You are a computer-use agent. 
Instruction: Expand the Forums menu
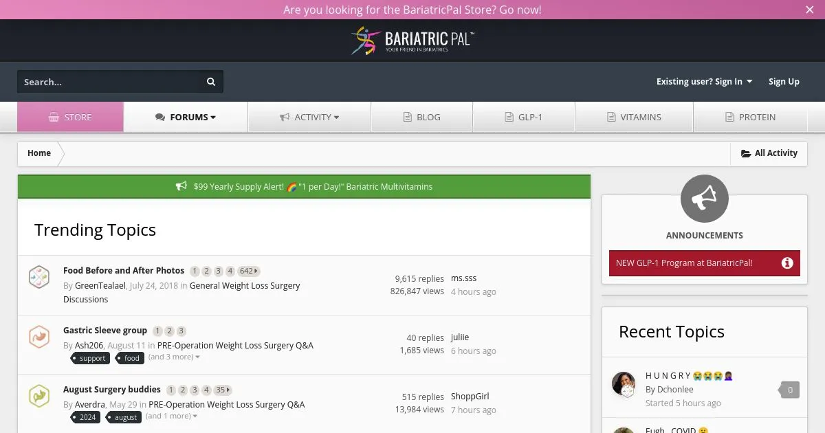(x=186, y=117)
